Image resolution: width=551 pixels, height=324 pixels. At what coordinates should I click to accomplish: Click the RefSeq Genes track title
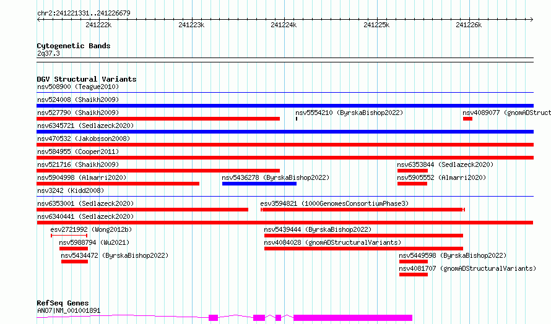click(x=63, y=303)
